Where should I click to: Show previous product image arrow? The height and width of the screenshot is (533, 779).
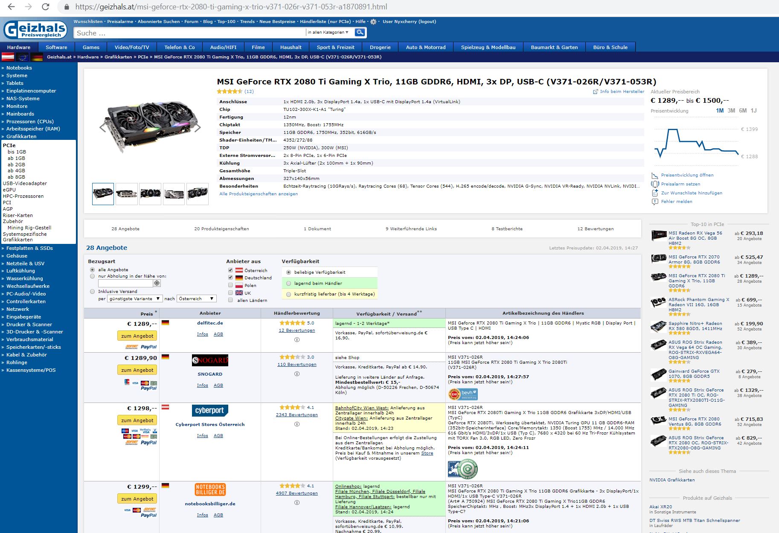[x=102, y=127]
